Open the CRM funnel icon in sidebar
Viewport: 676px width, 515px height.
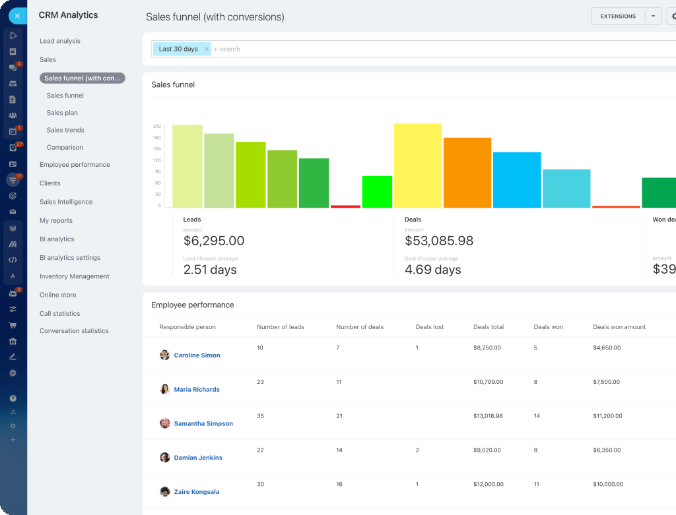click(13, 179)
